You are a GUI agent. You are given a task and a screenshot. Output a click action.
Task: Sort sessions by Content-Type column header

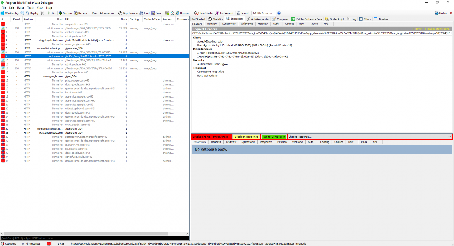152,19
